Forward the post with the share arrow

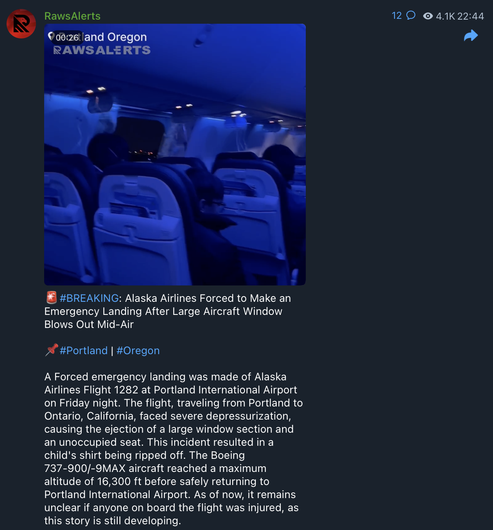coord(471,36)
